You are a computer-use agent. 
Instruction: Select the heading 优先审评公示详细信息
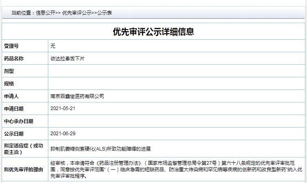point(153,32)
